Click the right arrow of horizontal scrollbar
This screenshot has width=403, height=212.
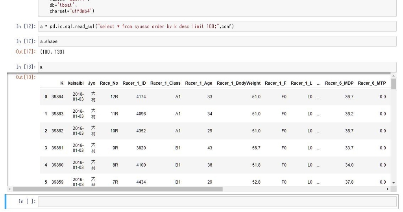(388, 189)
